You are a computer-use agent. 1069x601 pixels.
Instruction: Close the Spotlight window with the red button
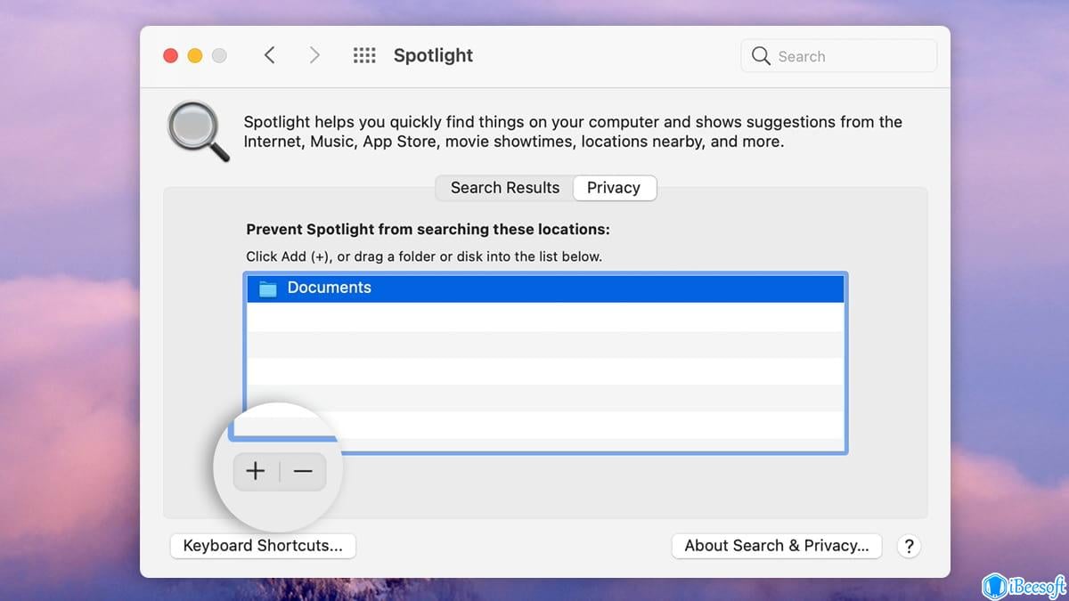(170, 55)
